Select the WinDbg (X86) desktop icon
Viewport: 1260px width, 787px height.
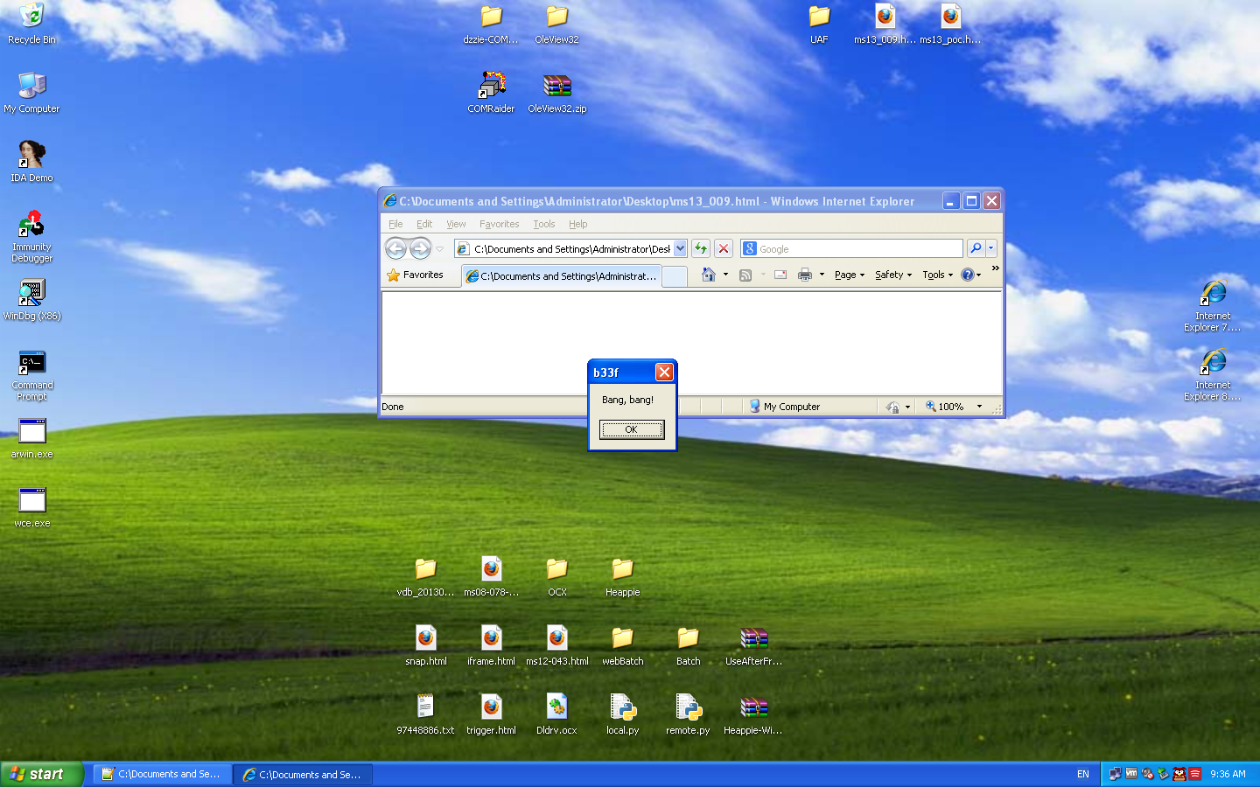click(x=32, y=294)
